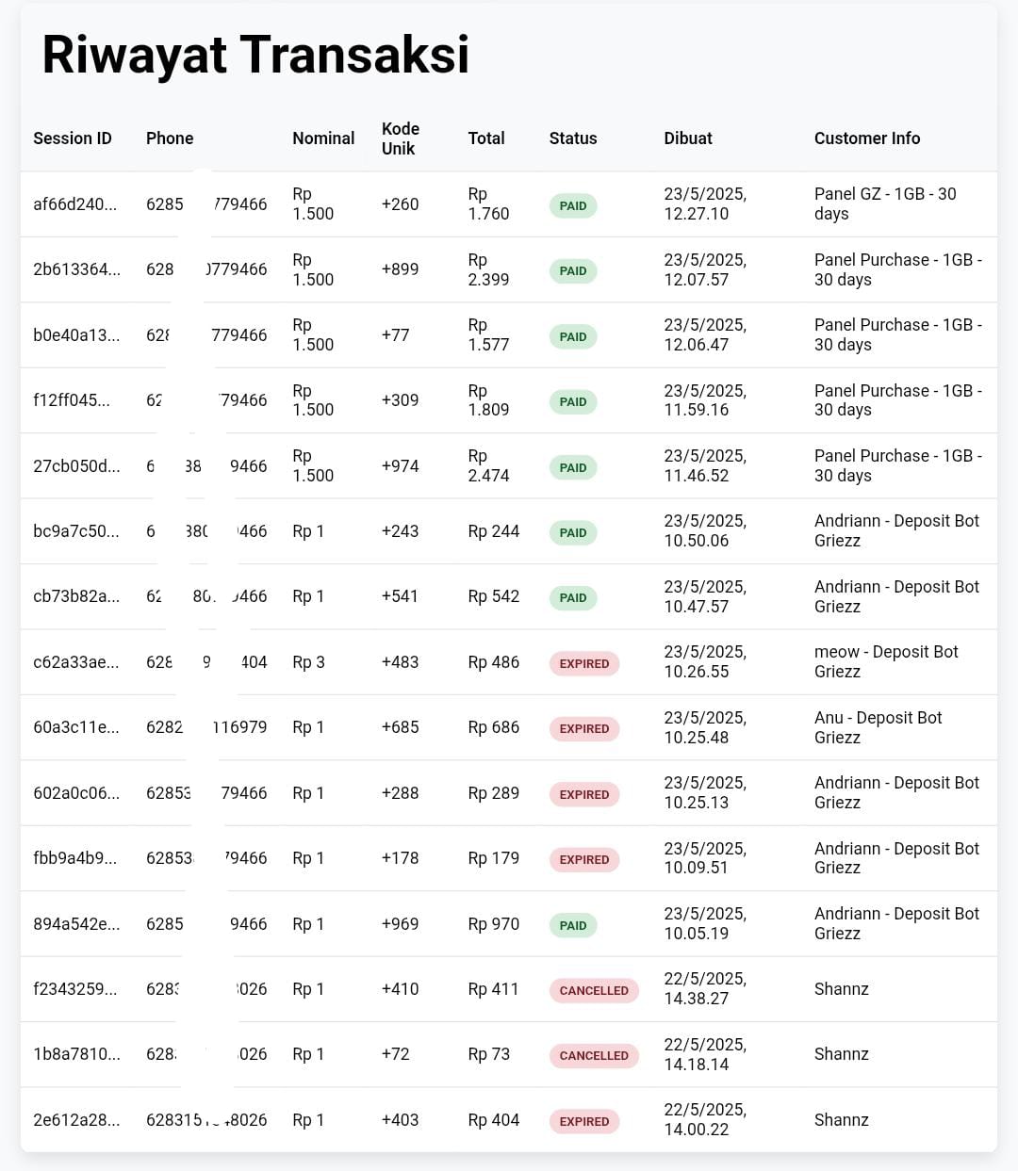Click CANCELLED badge for session f2343259
The height and width of the screenshot is (1171, 1018).
point(594,990)
